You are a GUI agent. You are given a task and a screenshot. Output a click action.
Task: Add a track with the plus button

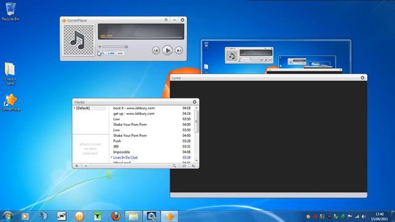pos(77,166)
